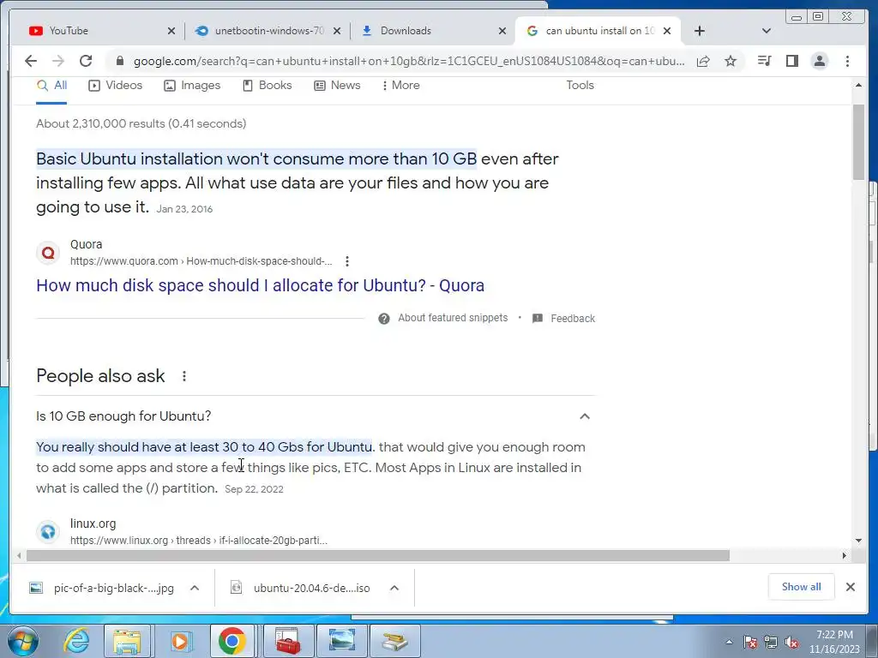
Task: Collapse 'Is 10 GB enough for Ubuntu?' question
Action: click(316, 416)
